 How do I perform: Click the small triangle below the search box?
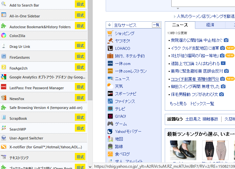coord(178,9)
